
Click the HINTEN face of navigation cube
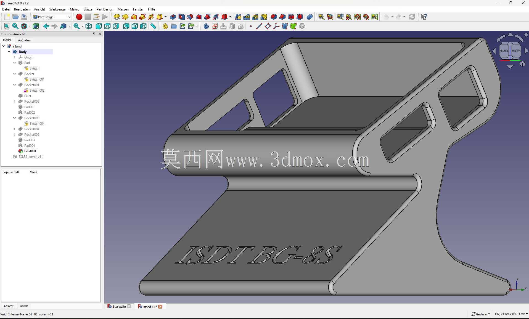(x=516, y=51)
